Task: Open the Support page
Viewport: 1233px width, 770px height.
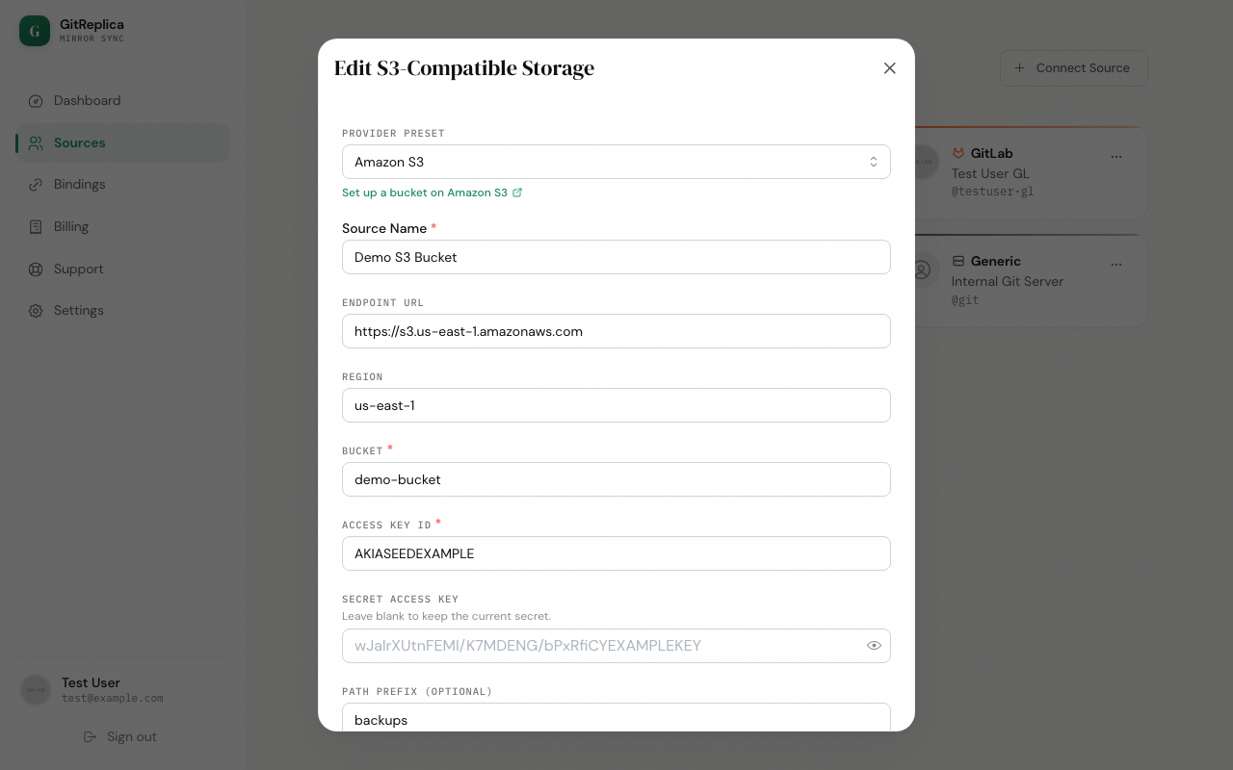Action: 122,269
